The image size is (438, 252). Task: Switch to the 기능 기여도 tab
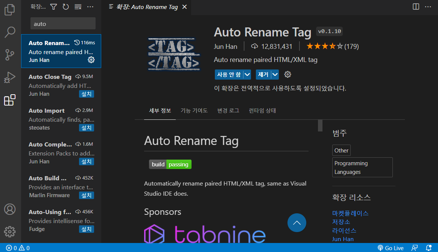tap(194, 111)
